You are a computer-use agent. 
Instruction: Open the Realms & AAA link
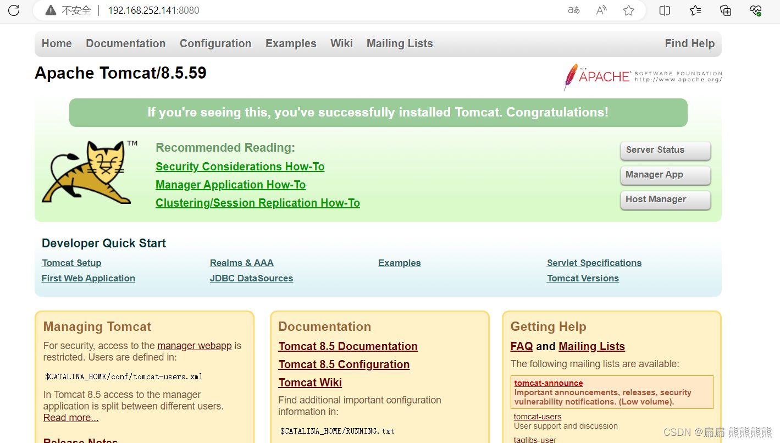click(241, 263)
